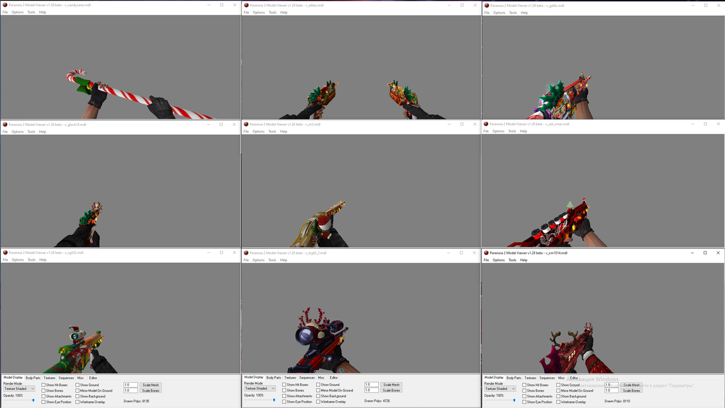Toggle Mirror Model On Ground in the v_trg42_2 window
The height and width of the screenshot is (408, 725).
318,390
